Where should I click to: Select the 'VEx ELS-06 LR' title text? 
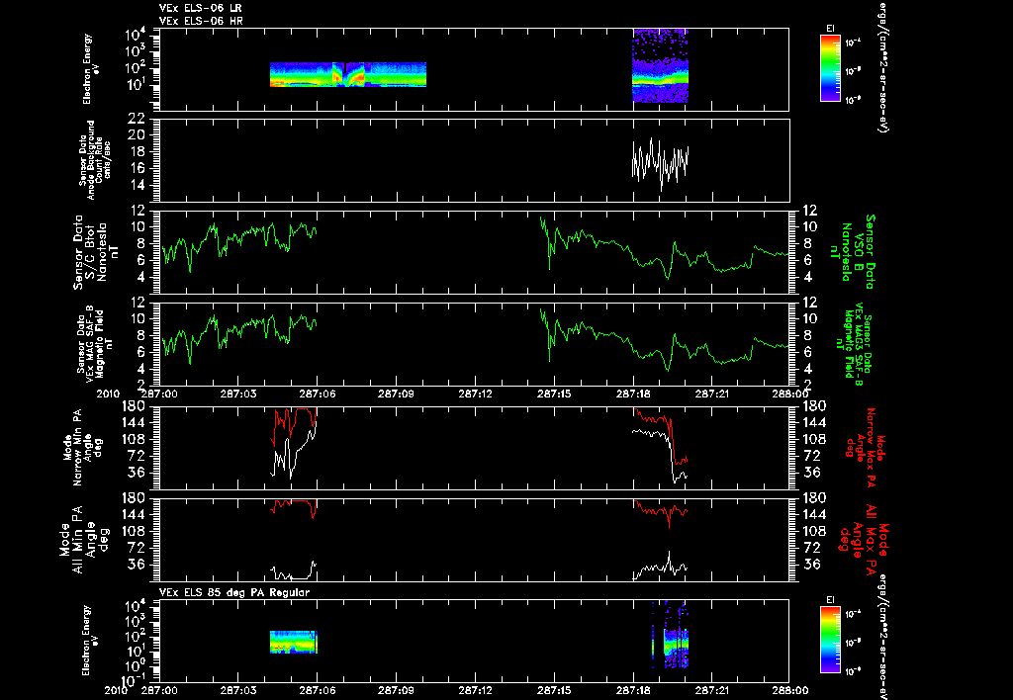coord(200,8)
